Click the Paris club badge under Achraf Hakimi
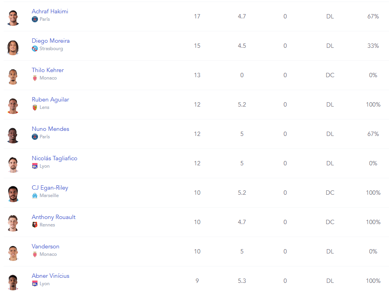Image resolution: width=389 pixels, height=295 pixels. click(x=35, y=19)
